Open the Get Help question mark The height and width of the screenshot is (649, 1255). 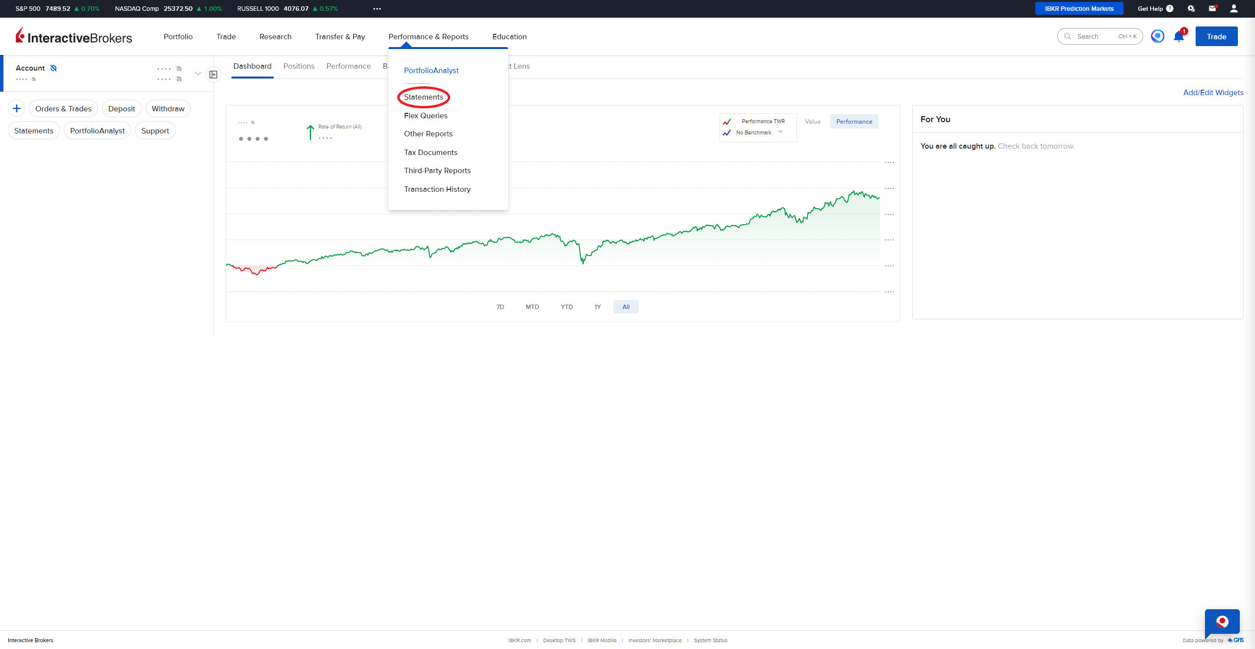click(x=1170, y=8)
